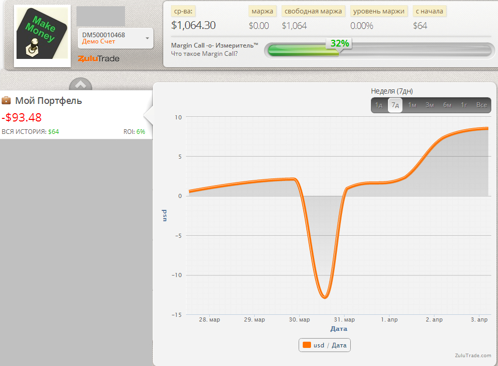Click the orange usd legend color swatch
This screenshot has width=498, height=366.
(x=307, y=345)
